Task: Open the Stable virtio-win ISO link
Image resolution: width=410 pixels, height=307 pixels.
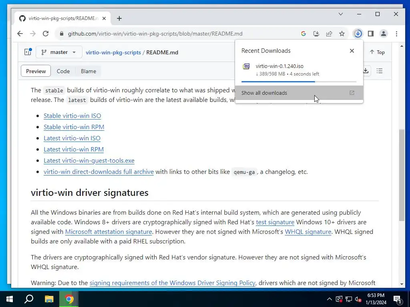Action: [x=72, y=116]
